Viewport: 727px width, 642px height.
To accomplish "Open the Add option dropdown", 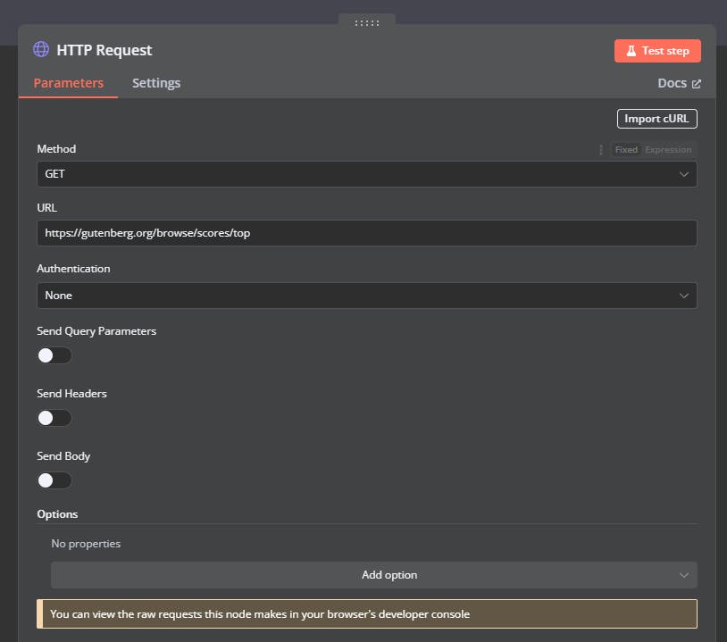I will click(373, 575).
